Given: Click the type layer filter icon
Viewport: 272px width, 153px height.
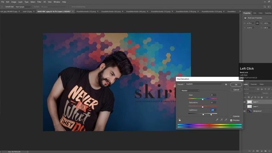Looking at the screenshot, I should coord(265,89).
